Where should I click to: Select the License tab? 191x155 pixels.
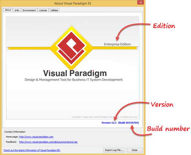tap(43, 10)
